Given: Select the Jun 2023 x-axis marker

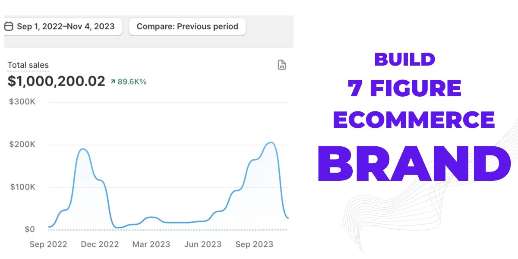Looking at the screenshot, I should [202, 244].
